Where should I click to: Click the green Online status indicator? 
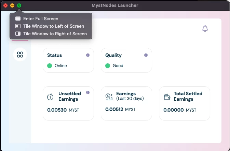pyautogui.click(x=50, y=66)
